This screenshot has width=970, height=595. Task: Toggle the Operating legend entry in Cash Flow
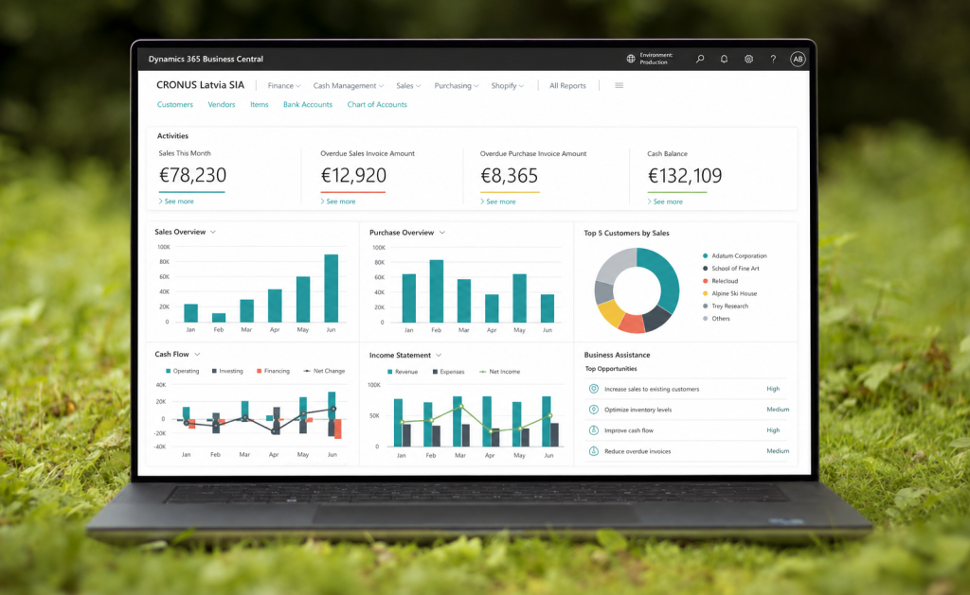click(183, 372)
